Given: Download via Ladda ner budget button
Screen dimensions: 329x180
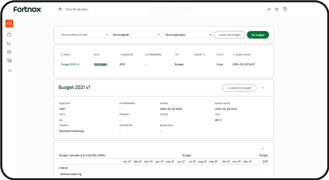Looking at the screenshot, I should pos(239,88).
